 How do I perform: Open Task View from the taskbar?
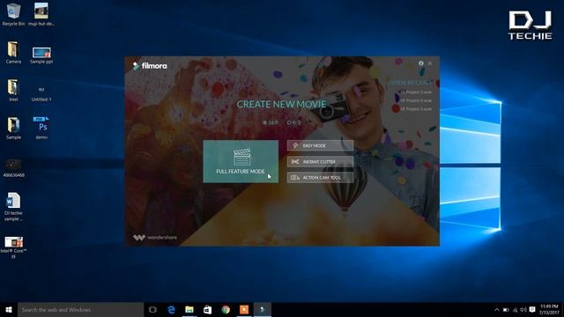[x=152, y=309]
